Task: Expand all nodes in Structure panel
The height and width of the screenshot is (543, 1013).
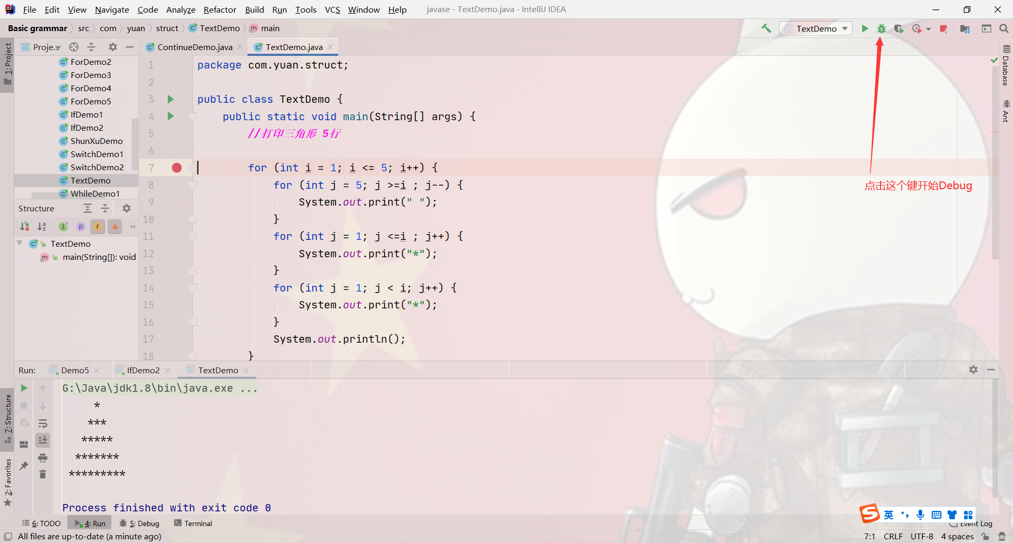Action: click(88, 208)
